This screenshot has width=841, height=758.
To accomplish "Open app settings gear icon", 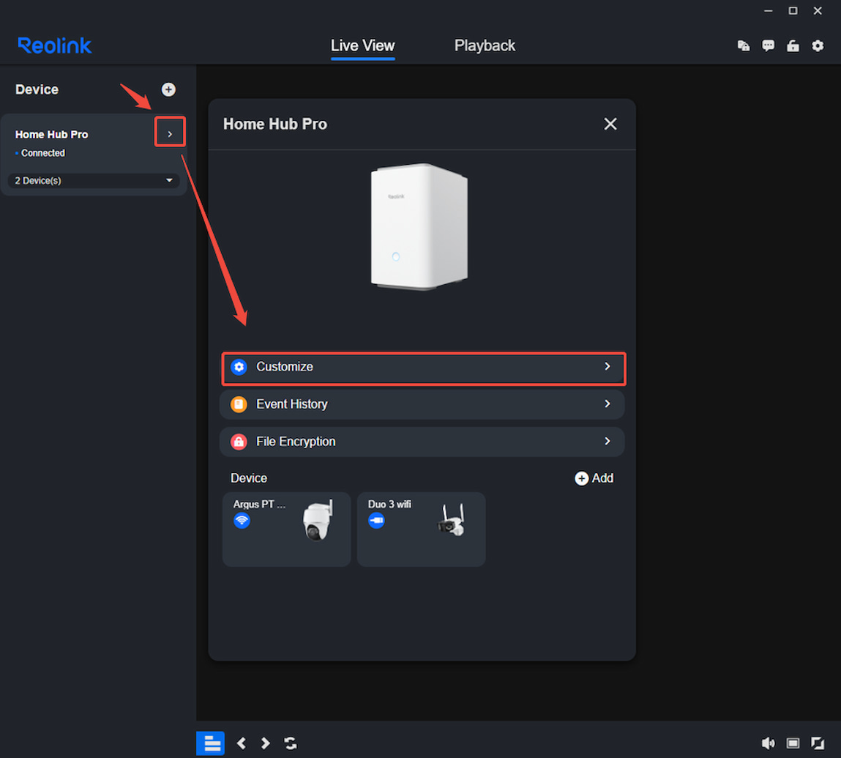I will coord(818,45).
